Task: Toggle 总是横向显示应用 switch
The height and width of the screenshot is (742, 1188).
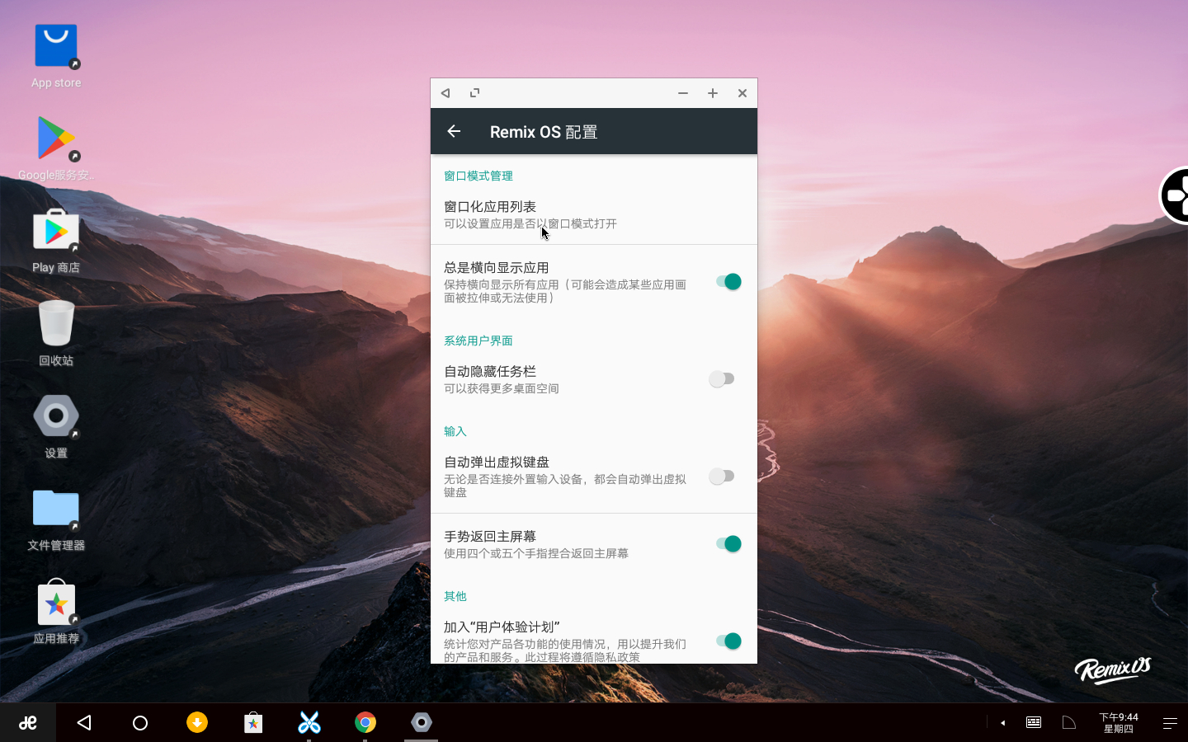Action: click(728, 282)
